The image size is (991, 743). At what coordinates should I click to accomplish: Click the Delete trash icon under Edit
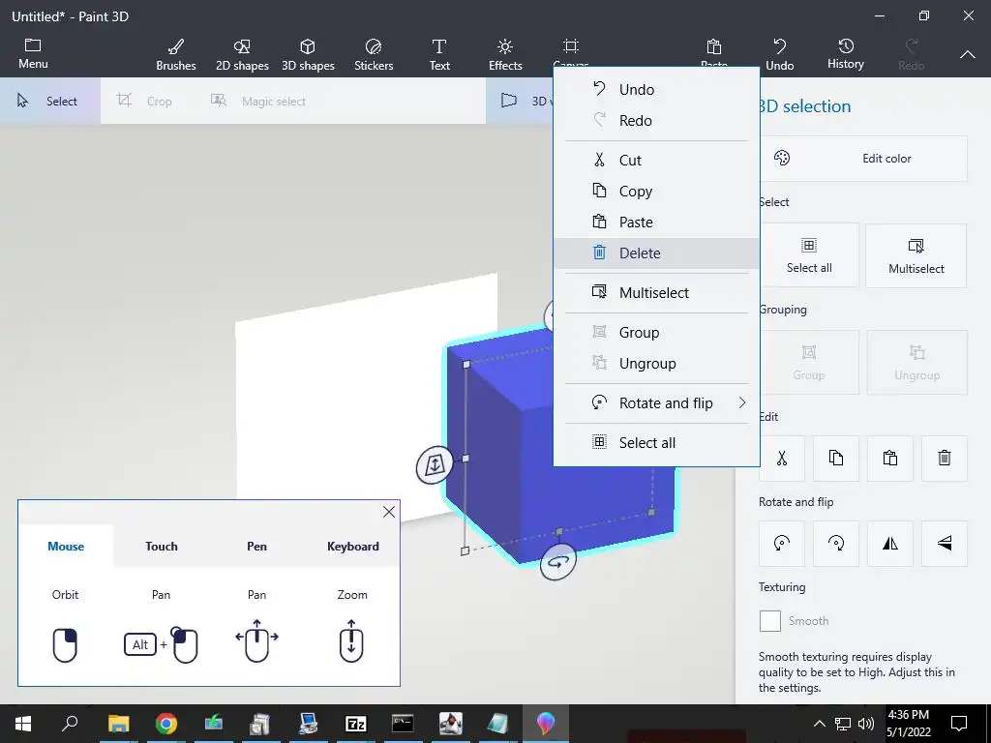click(945, 458)
